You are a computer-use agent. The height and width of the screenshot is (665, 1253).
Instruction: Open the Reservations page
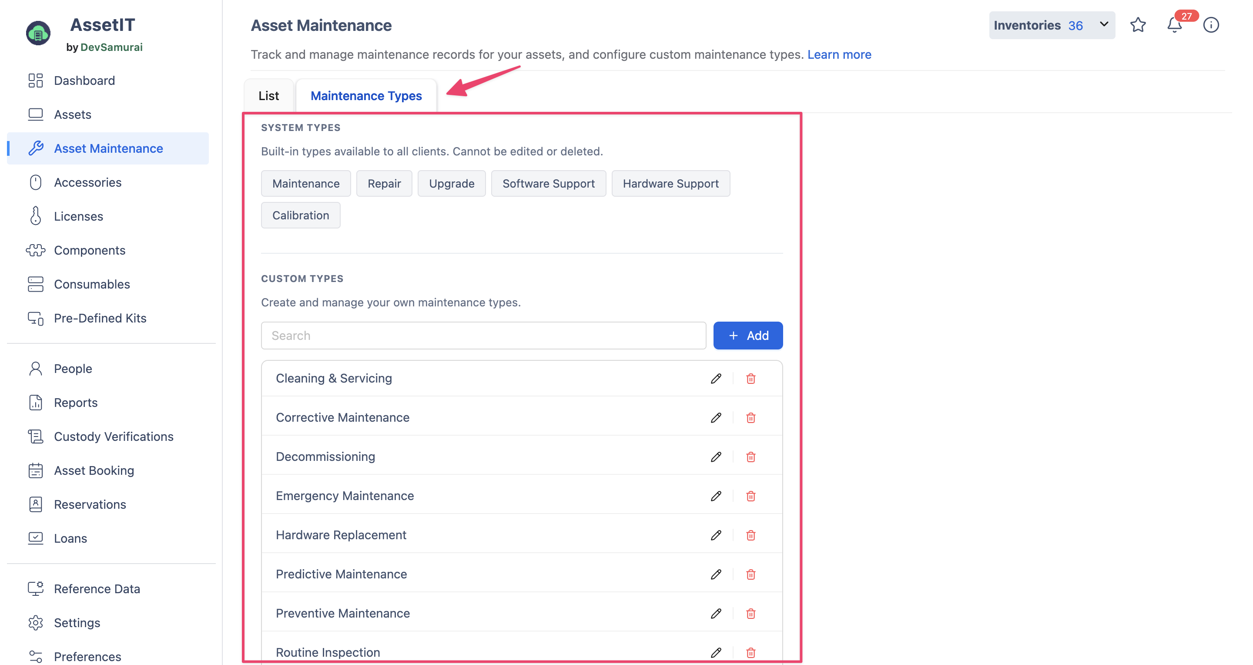tap(107, 504)
